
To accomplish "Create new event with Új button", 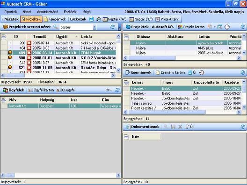I will pyautogui.click(x=192, y=72).
